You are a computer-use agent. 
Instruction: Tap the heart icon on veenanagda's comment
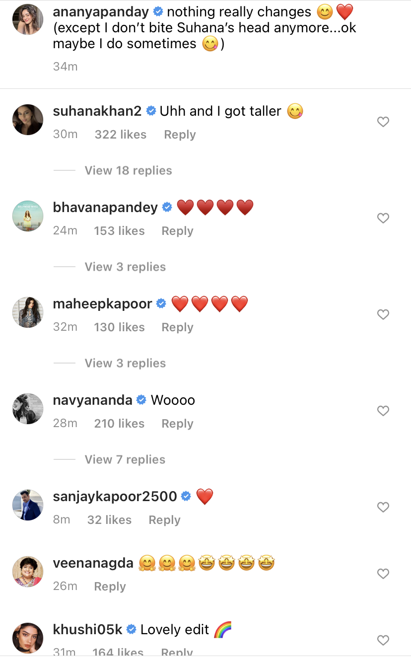tap(383, 574)
